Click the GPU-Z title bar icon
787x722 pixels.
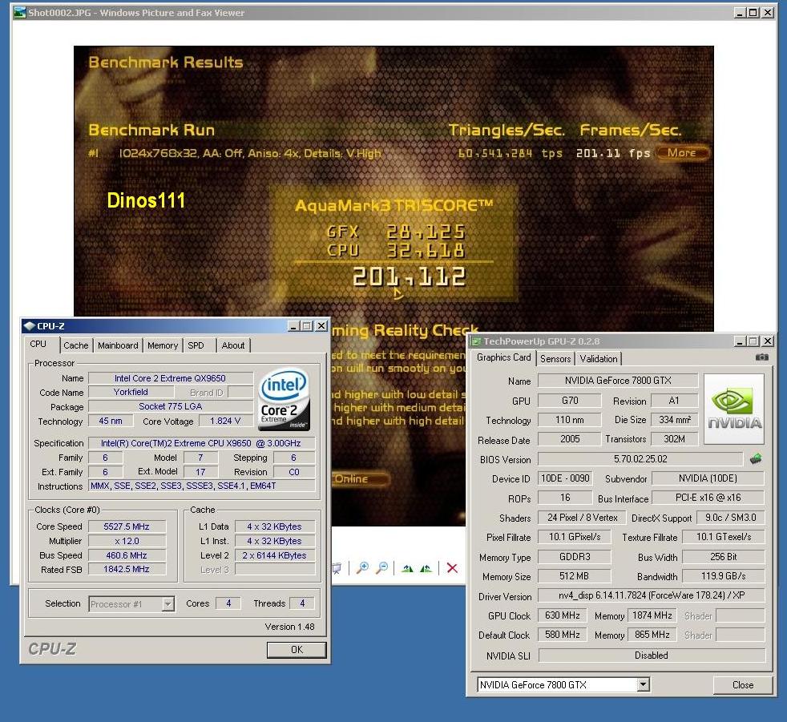[476, 341]
